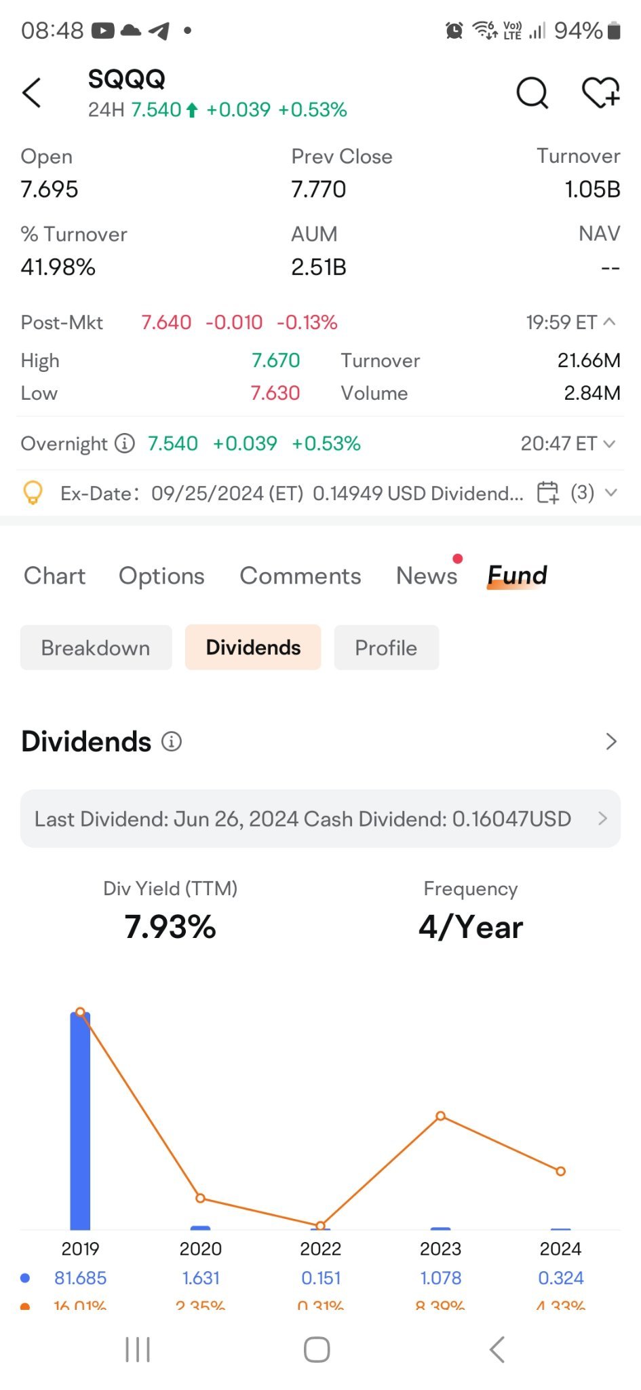Open the Dividends info icon
The image size is (641, 1390).
pos(172,742)
